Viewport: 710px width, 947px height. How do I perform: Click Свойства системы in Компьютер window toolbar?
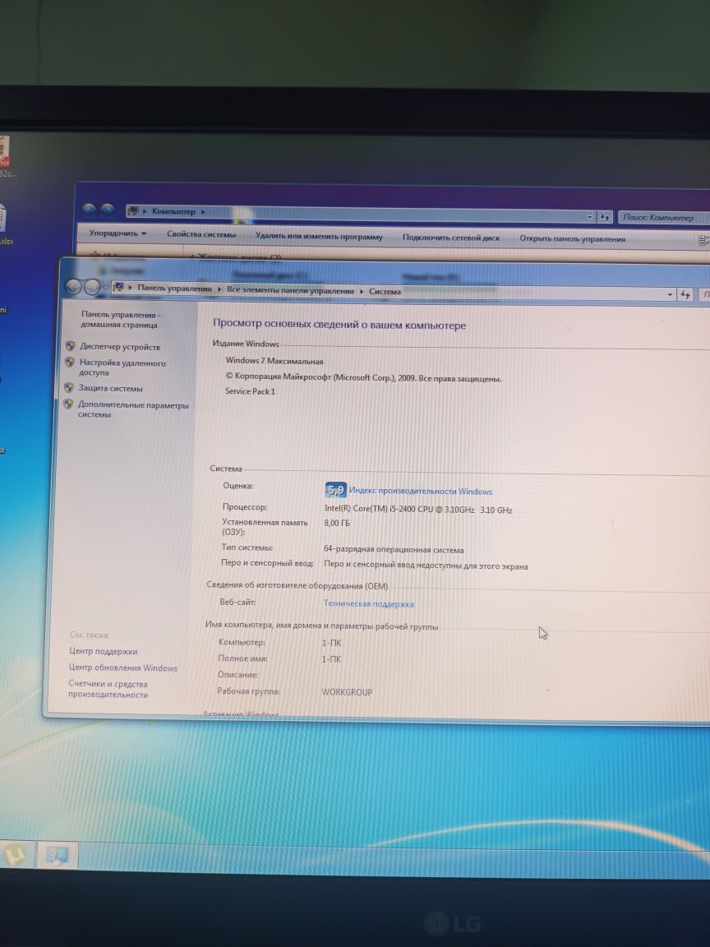pyautogui.click(x=201, y=234)
